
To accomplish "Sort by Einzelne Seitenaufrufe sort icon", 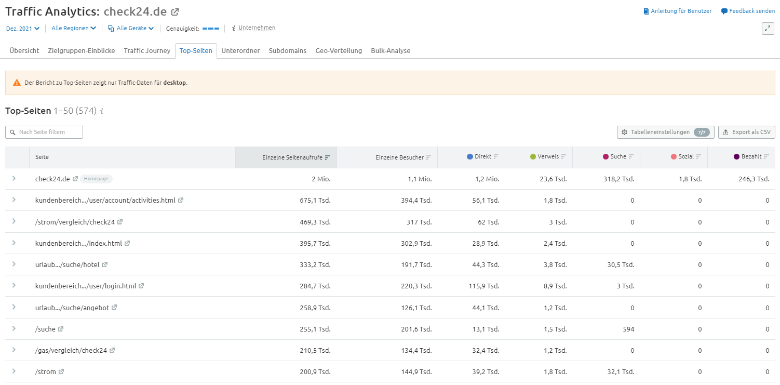I will point(327,157).
